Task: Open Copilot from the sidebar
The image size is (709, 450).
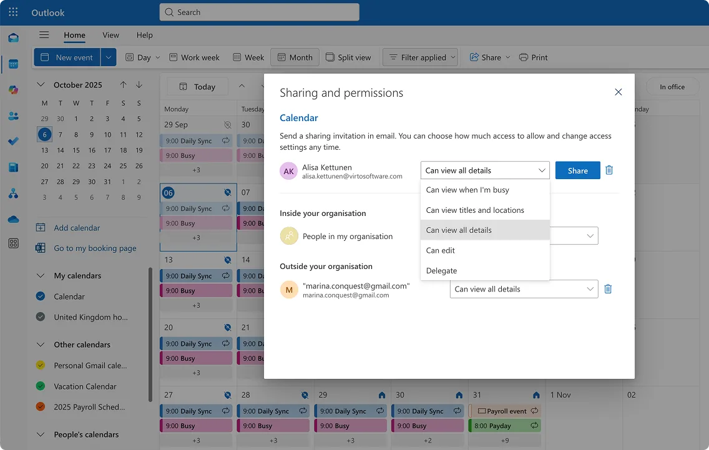Action: coord(13,90)
